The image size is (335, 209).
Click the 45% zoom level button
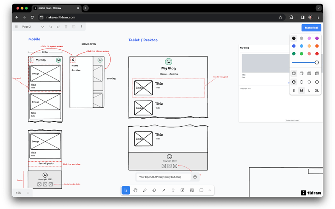(x=18, y=193)
